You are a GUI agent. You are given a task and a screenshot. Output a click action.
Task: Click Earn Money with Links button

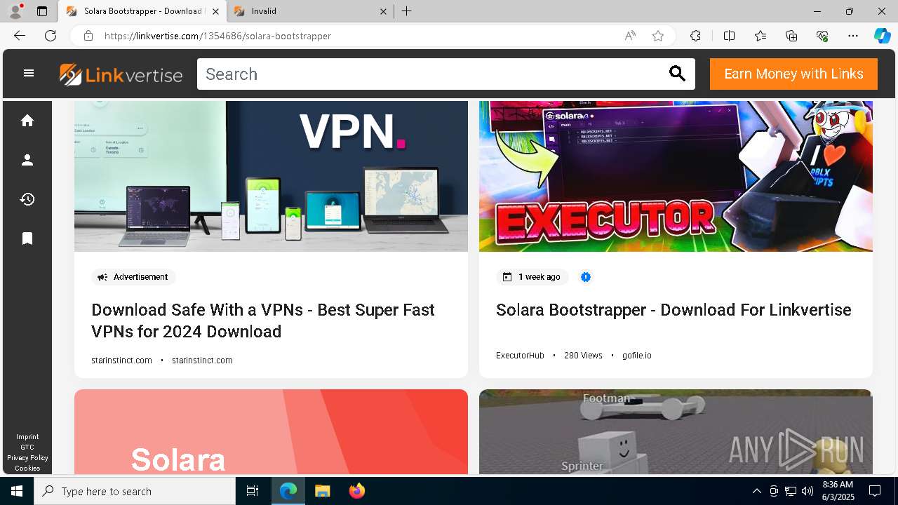(x=793, y=74)
